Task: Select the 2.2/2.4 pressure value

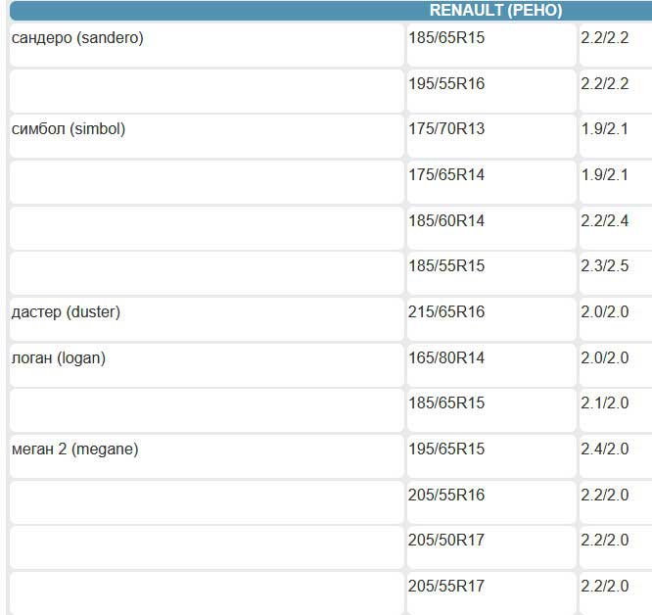Action: [x=616, y=228]
